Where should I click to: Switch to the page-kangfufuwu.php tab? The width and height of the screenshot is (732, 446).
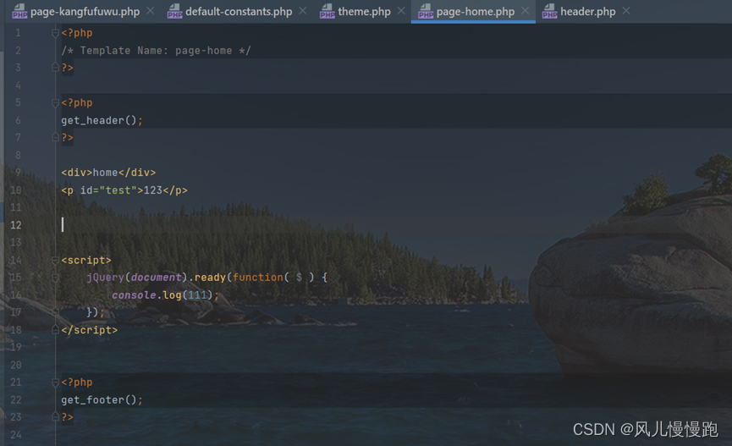[85, 12]
